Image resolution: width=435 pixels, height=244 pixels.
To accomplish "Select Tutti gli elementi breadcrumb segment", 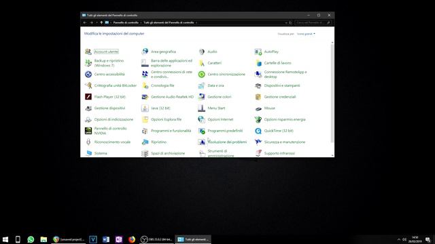I will [169, 22].
